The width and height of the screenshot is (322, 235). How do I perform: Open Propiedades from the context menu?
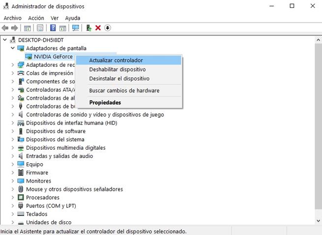tap(129, 103)
